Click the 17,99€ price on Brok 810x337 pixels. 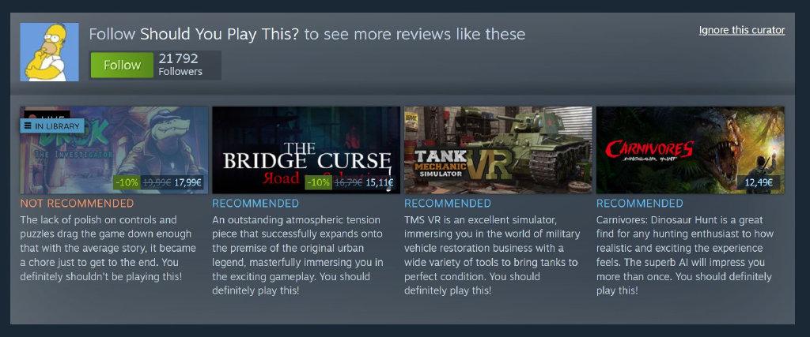pyautogui.click(x=187, y=182)
